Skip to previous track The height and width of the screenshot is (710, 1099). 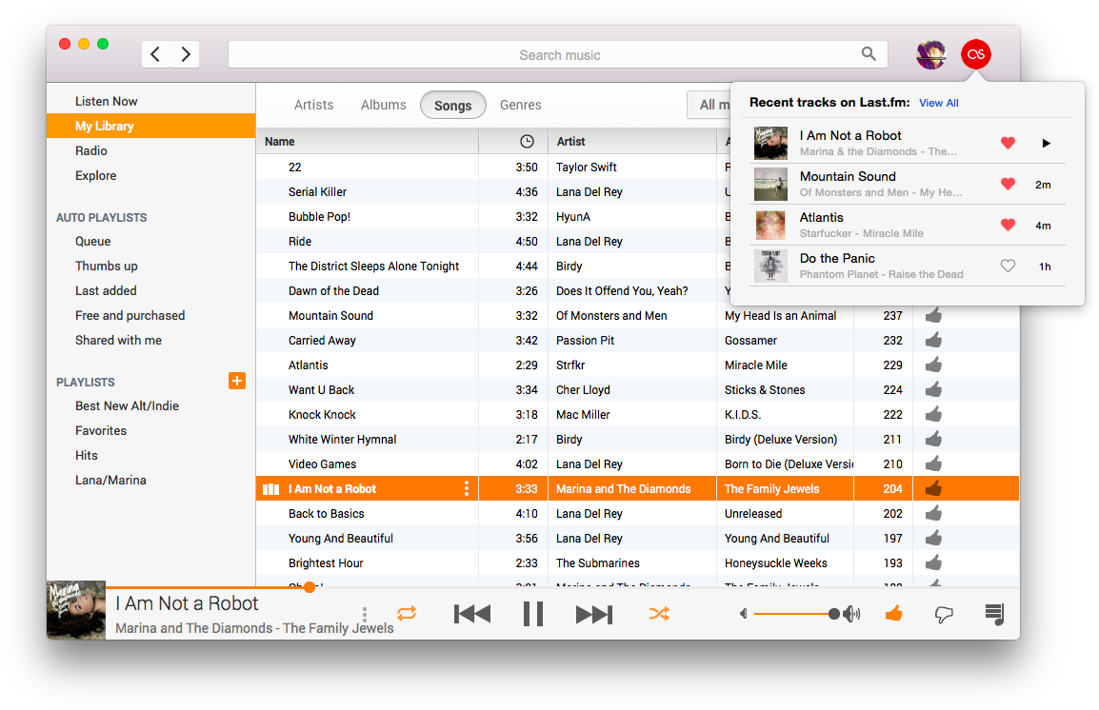point(471,614)
